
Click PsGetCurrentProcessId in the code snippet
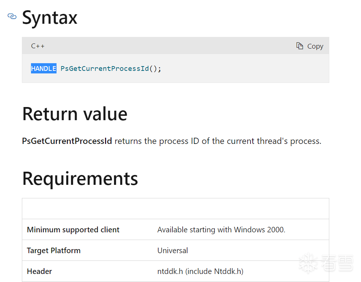pyautogui.click(x=105, y=68)
